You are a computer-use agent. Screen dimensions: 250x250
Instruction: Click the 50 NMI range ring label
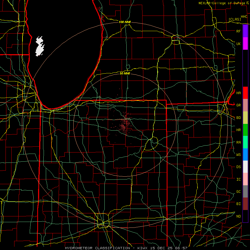pyautogui.click(x=125, y=73)
